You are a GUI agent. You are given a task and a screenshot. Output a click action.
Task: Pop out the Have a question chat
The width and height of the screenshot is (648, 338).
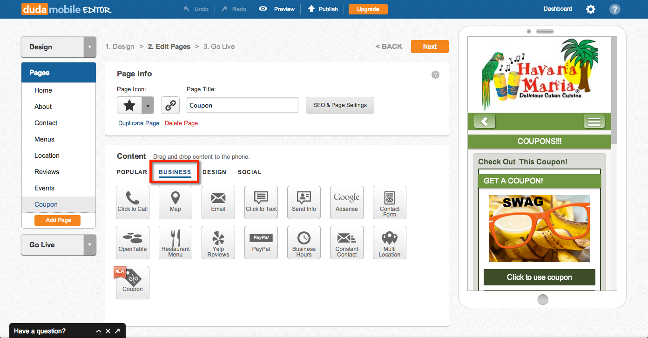117,331
